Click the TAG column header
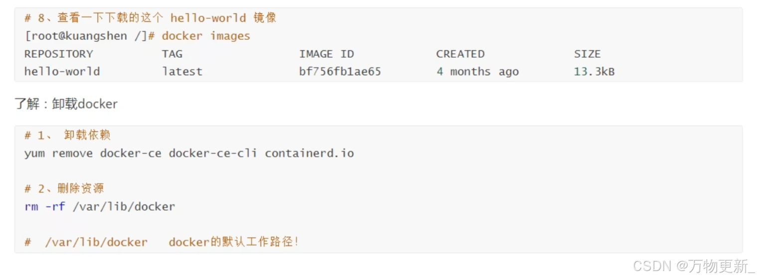 click(172, 54)
